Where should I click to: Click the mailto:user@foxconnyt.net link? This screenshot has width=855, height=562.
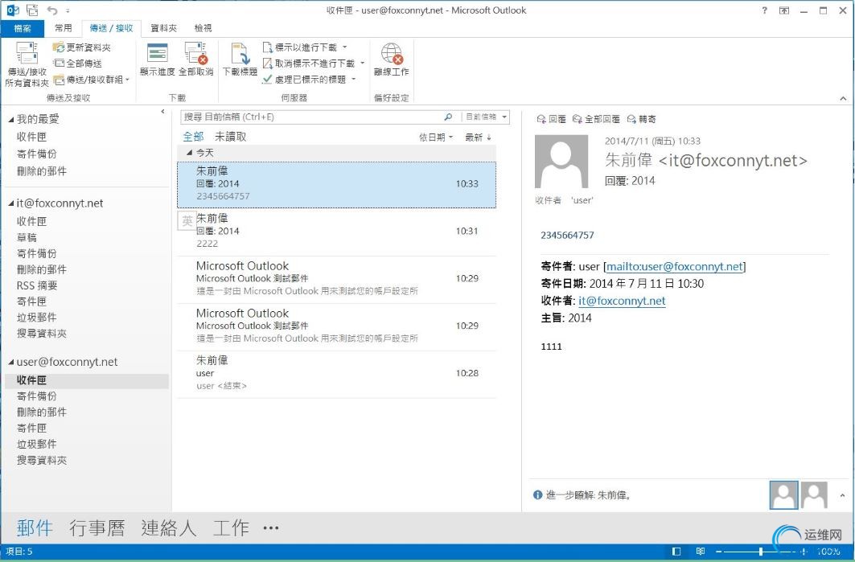(675, 267)
